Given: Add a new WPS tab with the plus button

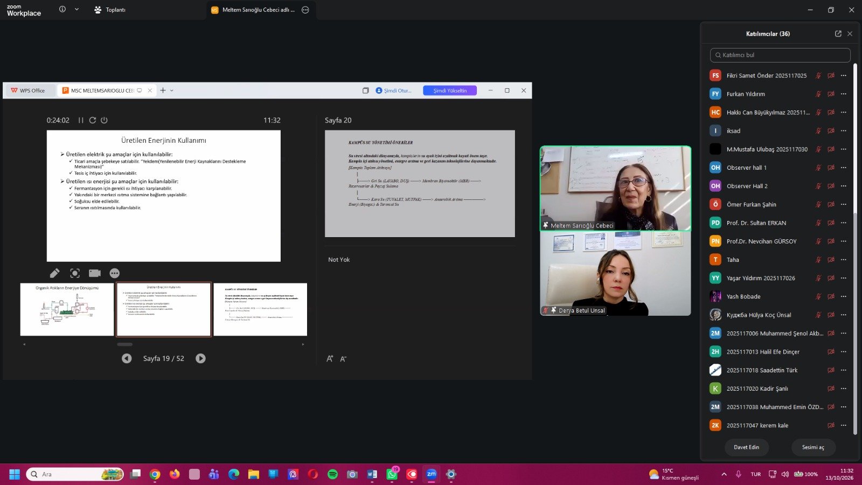Looking at the screenshot, I should point(163,91).
